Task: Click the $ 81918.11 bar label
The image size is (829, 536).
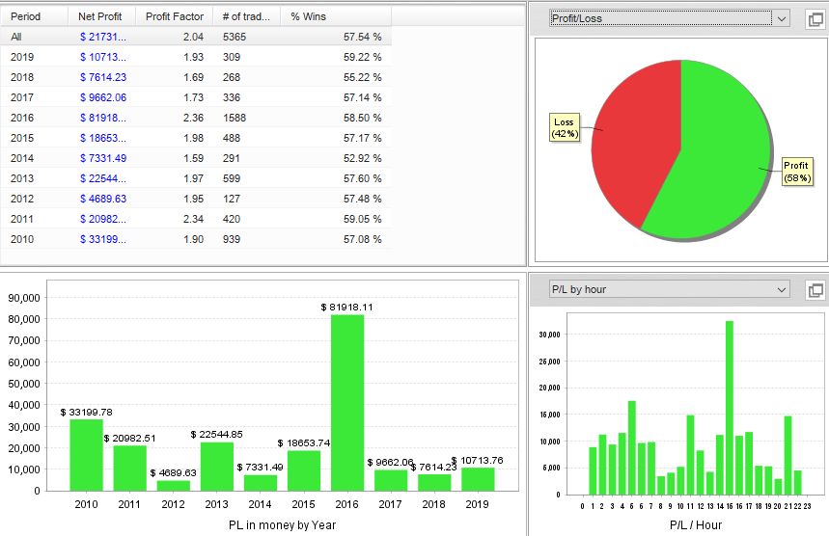Action: coord(346,307)
